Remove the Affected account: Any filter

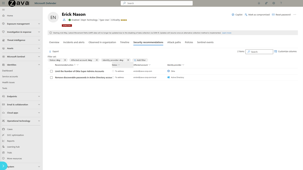97,60
